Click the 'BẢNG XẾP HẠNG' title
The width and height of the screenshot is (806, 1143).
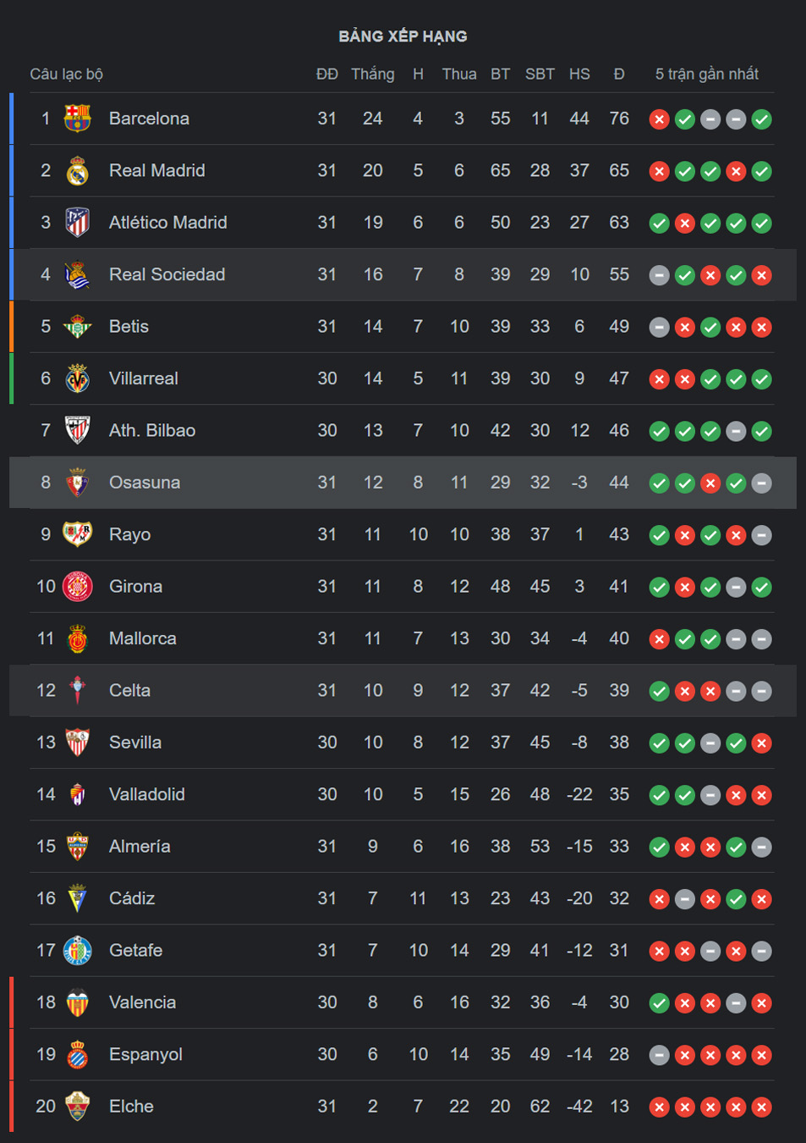403,36
